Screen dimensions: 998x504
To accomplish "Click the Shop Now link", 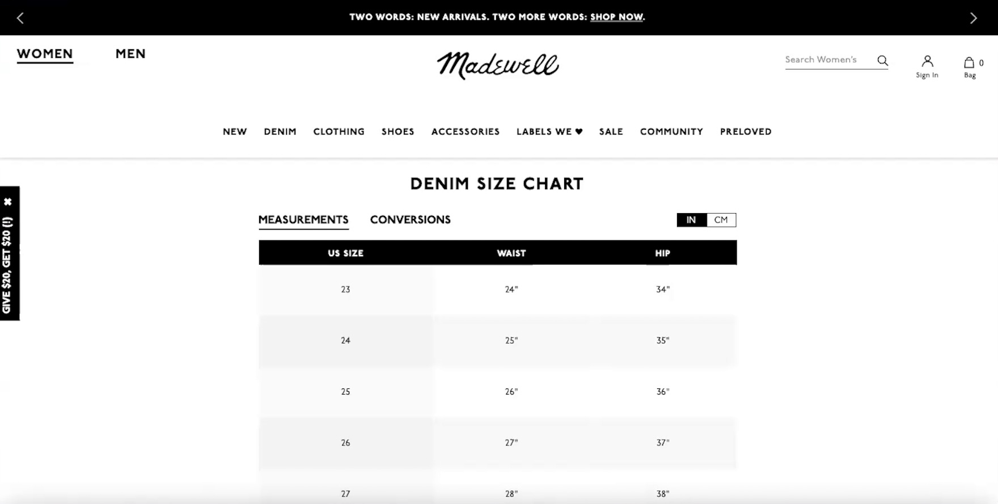I will click(x=616, y=17).
